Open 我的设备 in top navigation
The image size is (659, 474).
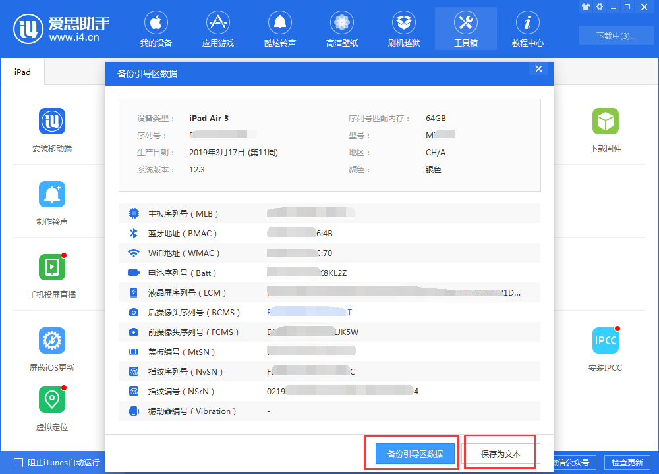pos(156,29)
